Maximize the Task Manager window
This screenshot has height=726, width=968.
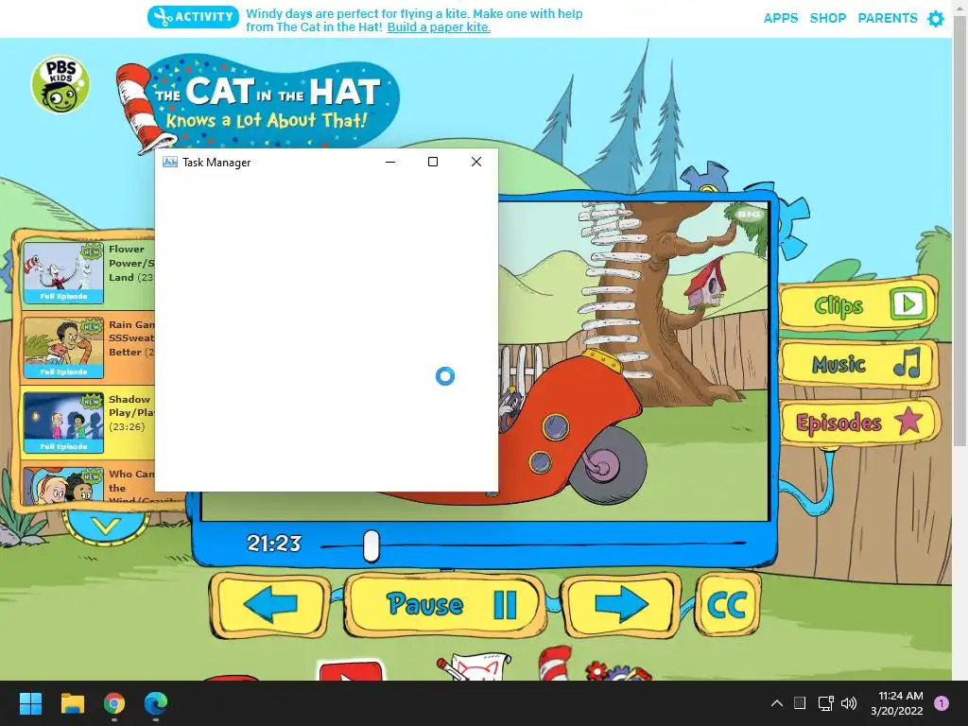tap(433, 162)
